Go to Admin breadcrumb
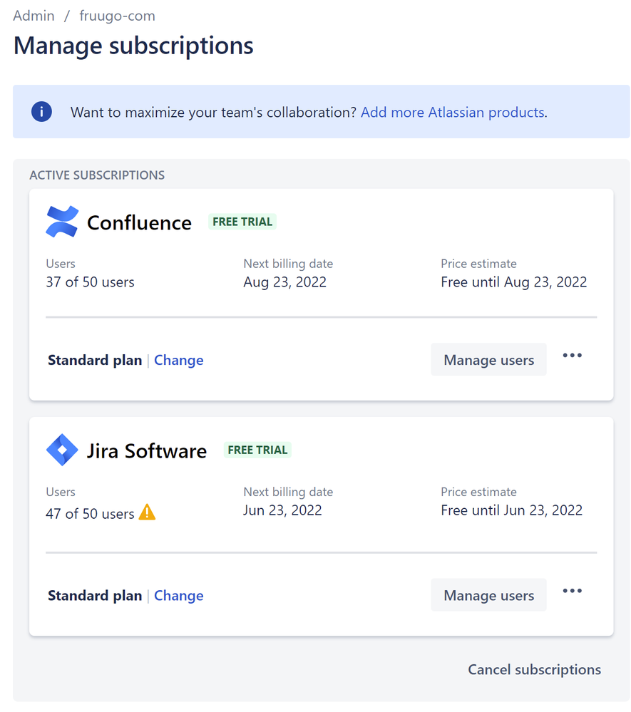This screenshot has height=712, width=631. tap(34, 16)
